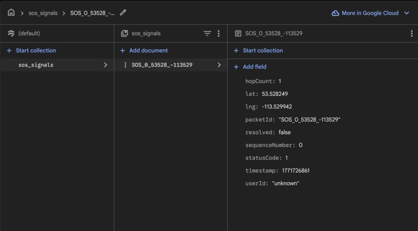The width and height of the screenshot is (418, 231).
Task: Open filter icon for sos_signals collection
Action: pyautogui.click(x=207, y=33)
